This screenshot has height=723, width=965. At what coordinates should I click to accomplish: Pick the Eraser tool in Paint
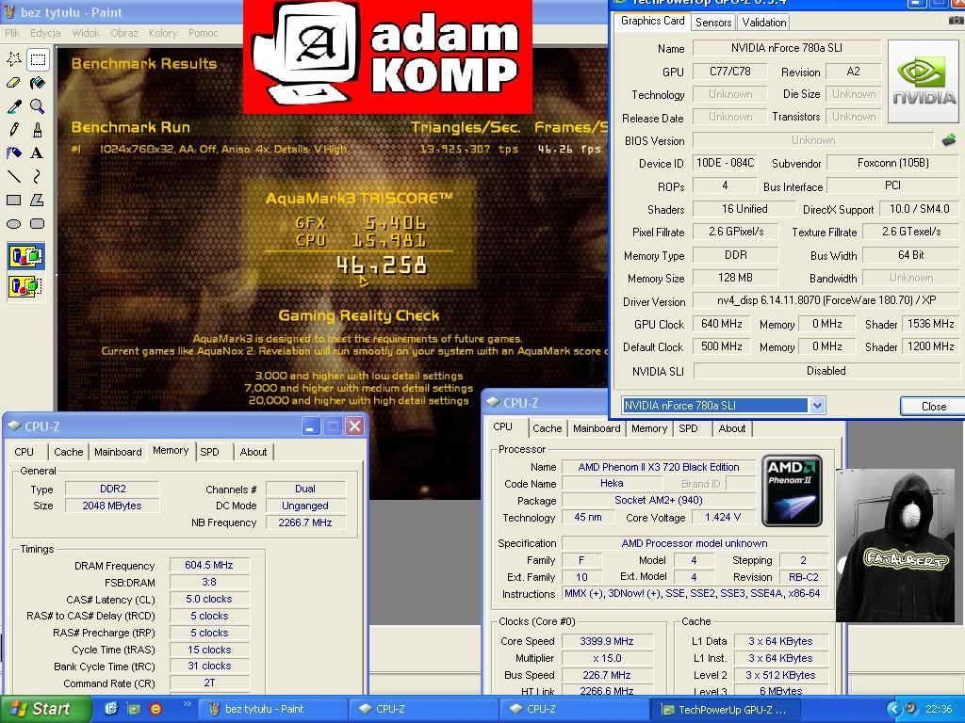pyautogui.click(x=13, y=83)
